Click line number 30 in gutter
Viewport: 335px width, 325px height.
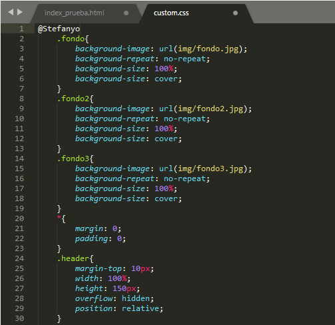pos(19,318)
